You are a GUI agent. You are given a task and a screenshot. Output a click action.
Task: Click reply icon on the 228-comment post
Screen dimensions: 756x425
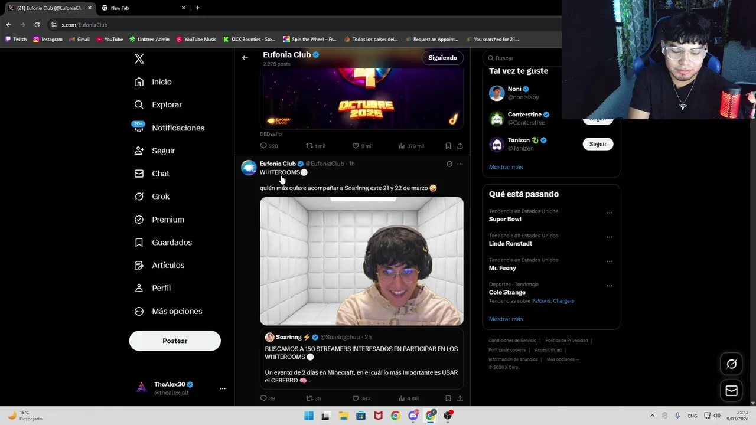[x=263, y=146]
